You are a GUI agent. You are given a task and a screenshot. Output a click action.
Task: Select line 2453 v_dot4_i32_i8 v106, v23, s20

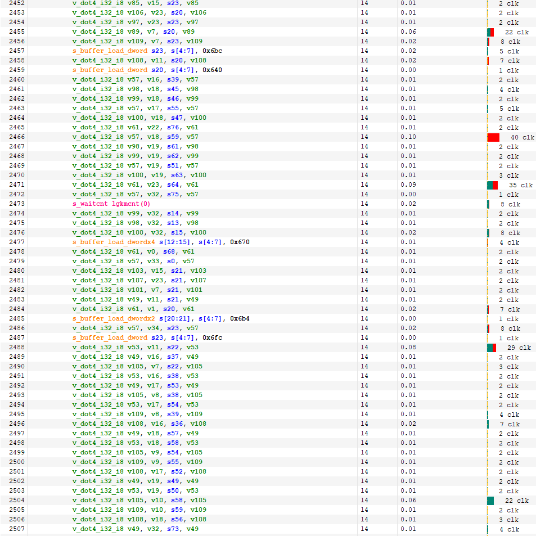tap(139, 12)
